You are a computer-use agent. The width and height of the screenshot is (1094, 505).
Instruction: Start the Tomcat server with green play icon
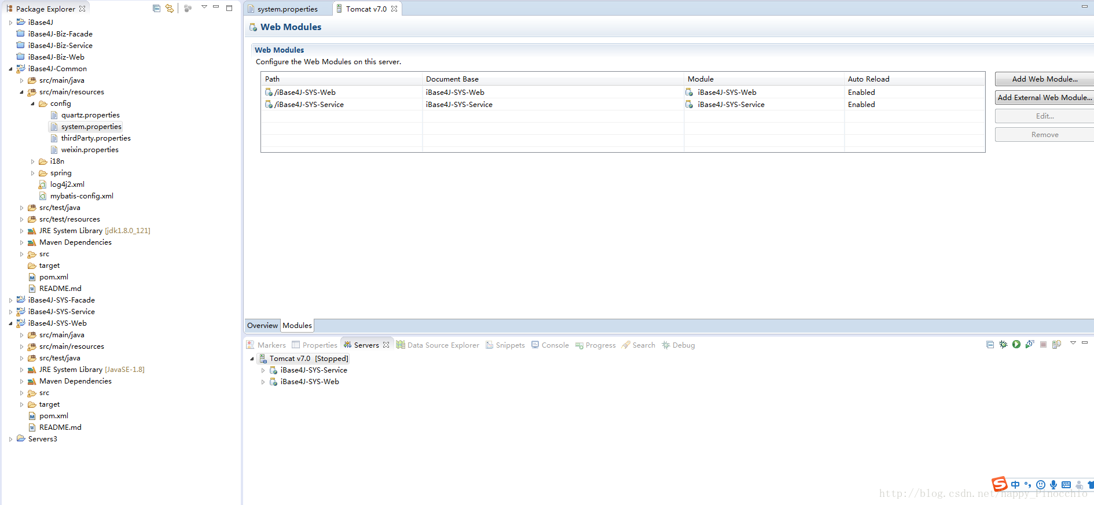[1016, 344]
